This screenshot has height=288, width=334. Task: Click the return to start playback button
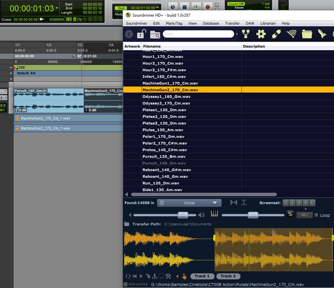[135, 276]
